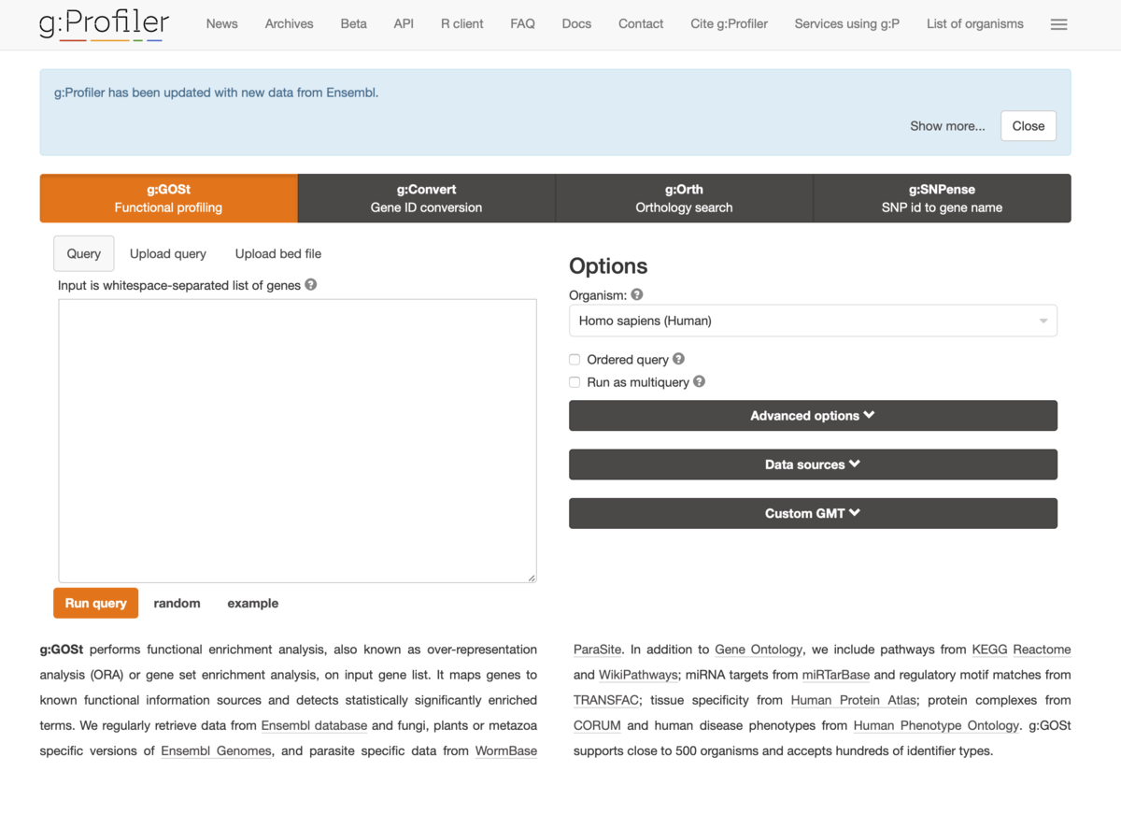Viewport: 1121px width, 814px height.
Task: Close the Ensembl update notice
Action: [1029, 126]
